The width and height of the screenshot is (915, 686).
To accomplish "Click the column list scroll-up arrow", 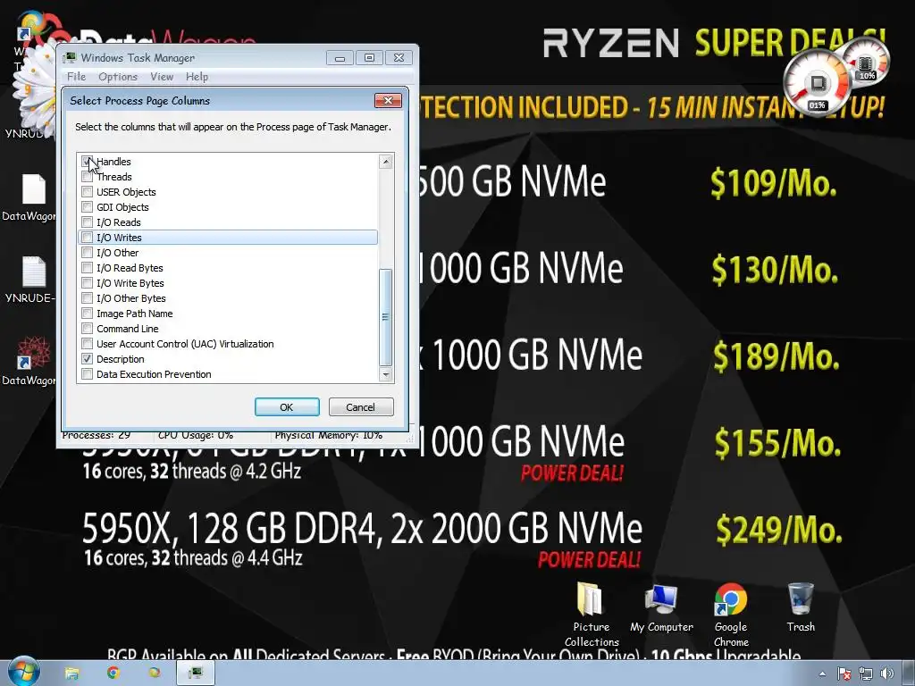I will tap(386, 162).
